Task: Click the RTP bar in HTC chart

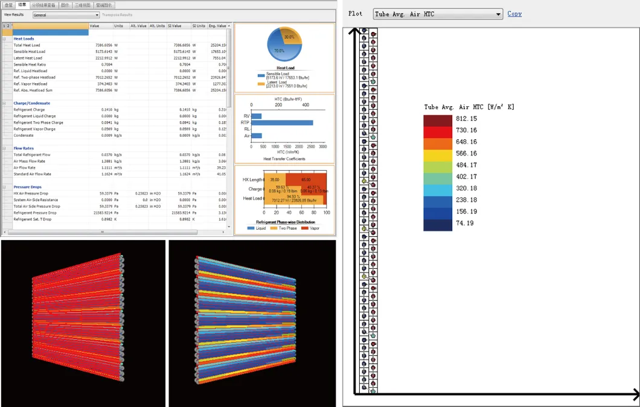Action: (282, 122)
